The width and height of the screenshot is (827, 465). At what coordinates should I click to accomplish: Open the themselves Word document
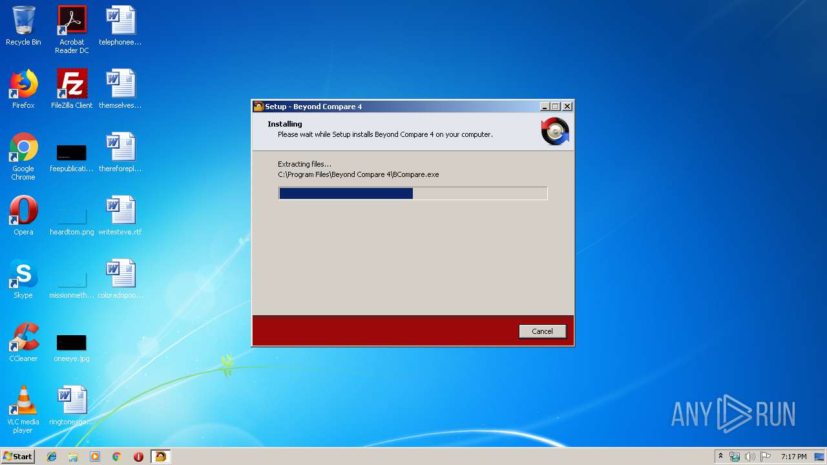tap(120, 89)
